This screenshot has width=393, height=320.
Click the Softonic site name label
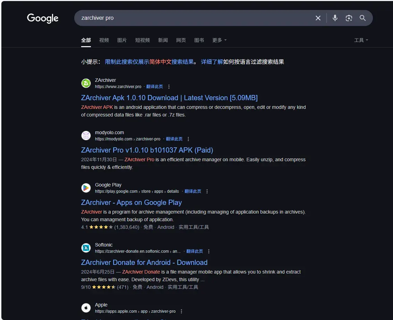pyautogui.click(x=103, y=245)
